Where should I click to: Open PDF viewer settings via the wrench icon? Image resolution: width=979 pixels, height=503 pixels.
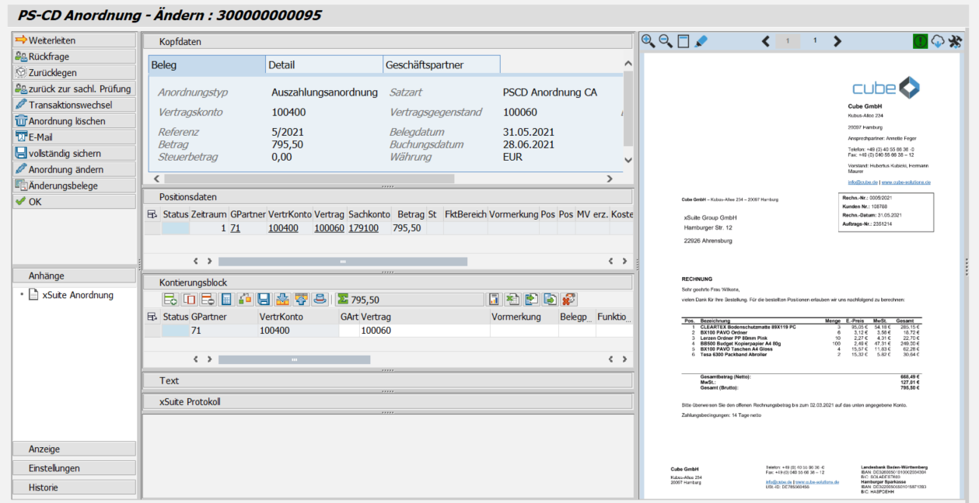point(953,40)
